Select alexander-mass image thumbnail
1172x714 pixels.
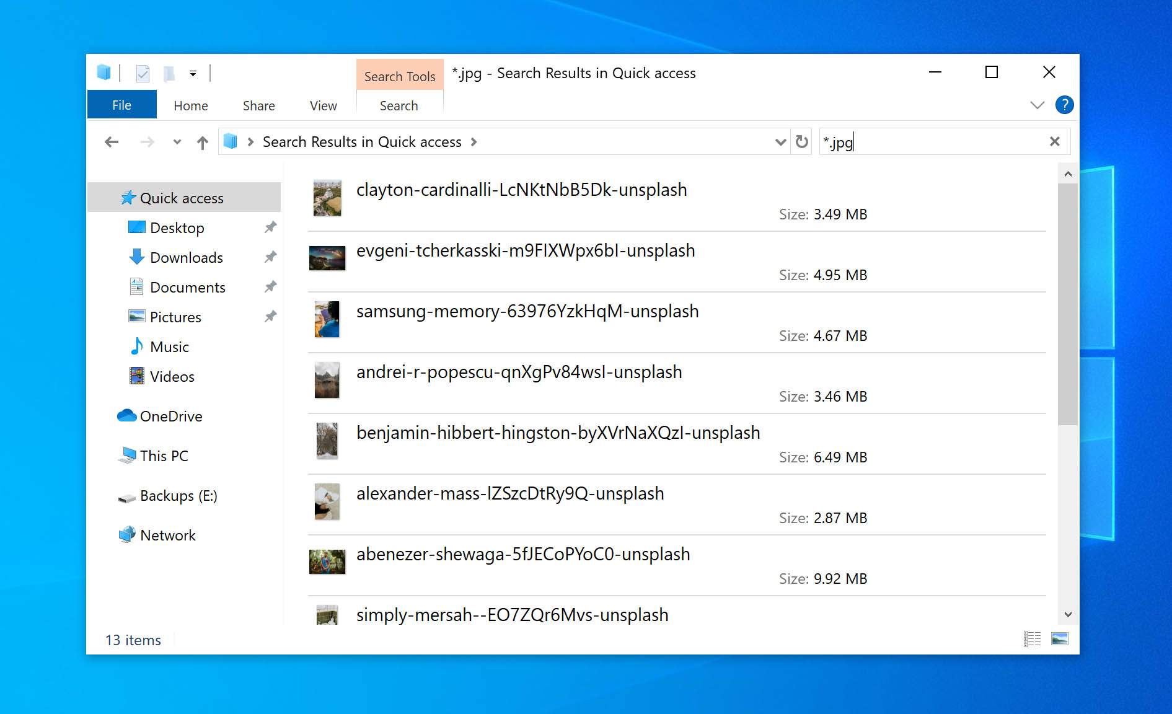[327, 501]
